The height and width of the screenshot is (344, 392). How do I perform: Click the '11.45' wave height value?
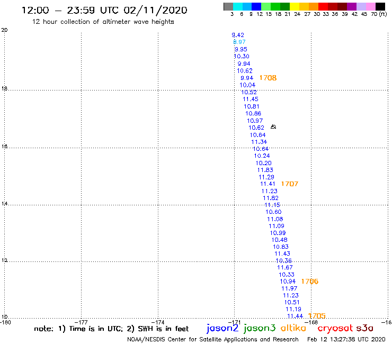(x=251, y=99)
